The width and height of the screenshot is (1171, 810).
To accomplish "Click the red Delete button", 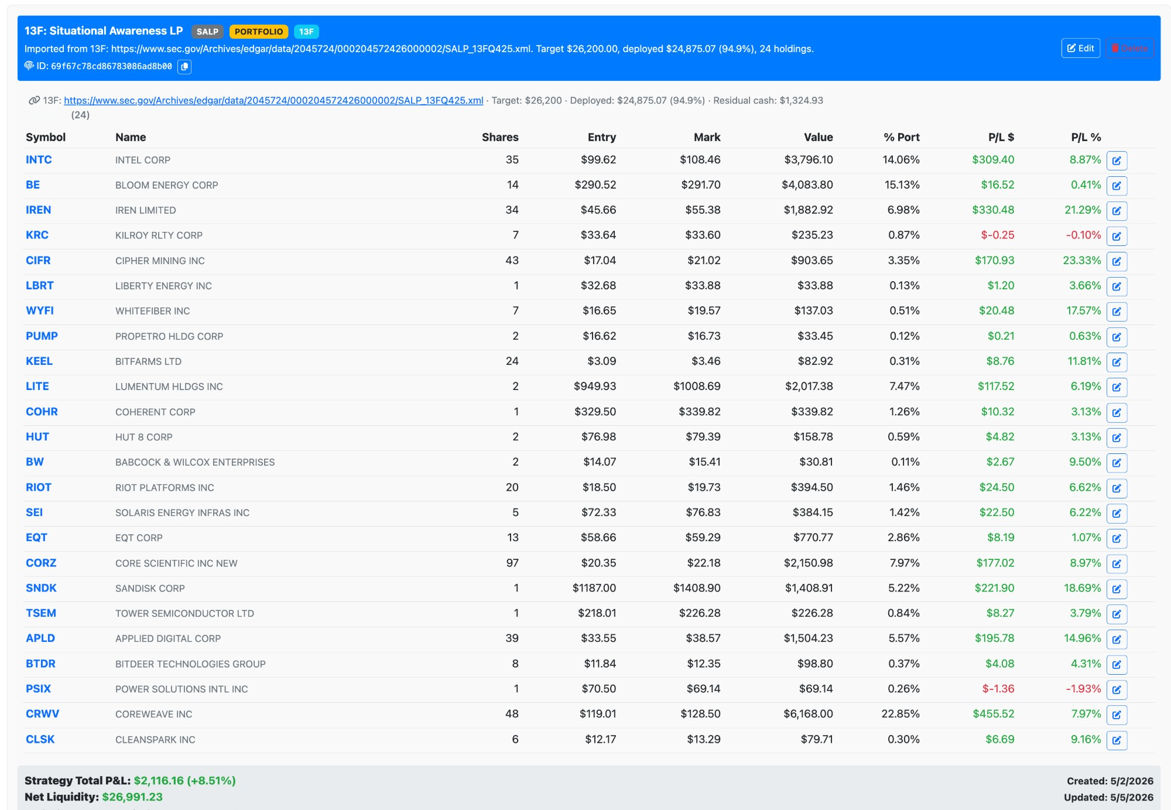I will pyautogui.click(x=1129, y=48).
